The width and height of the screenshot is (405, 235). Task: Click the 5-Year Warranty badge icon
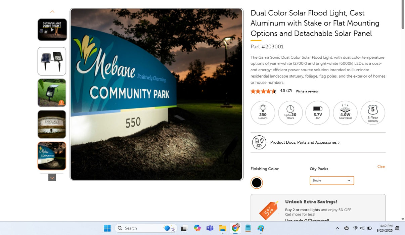pyautogui.click(x=372, y=113)
